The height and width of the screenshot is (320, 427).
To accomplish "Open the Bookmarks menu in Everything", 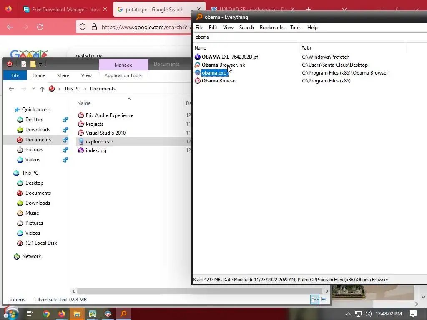I will click(272, 27).
